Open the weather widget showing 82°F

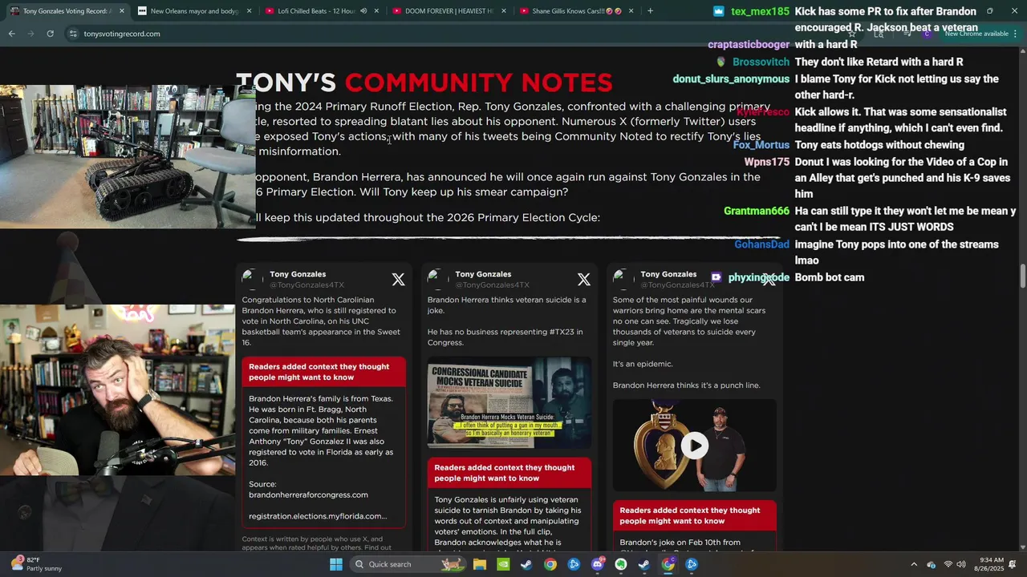tap(38, 564)
